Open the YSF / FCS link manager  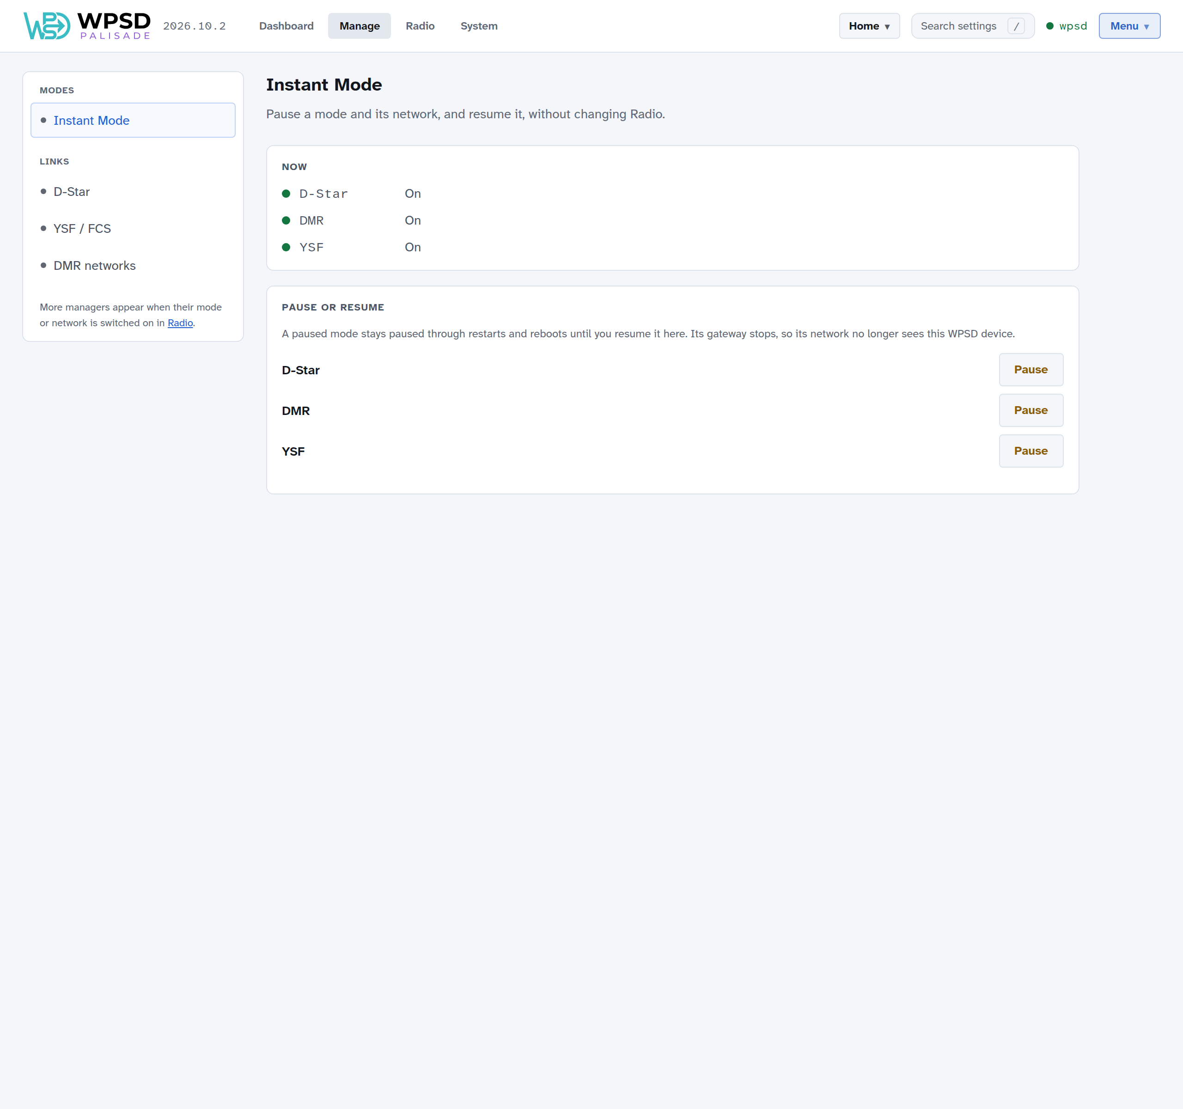point(133,228)
